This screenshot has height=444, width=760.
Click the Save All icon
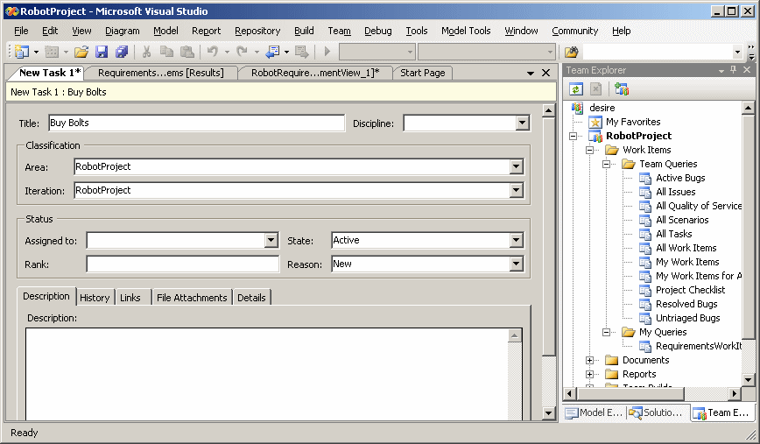coord(122,53)
